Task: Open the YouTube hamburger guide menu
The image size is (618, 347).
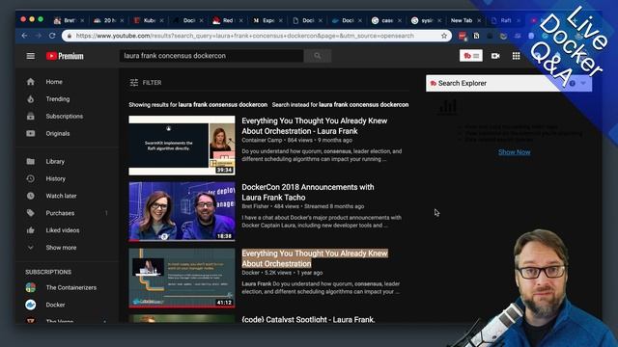Action: pyautogui.click(x=30, y=56)
